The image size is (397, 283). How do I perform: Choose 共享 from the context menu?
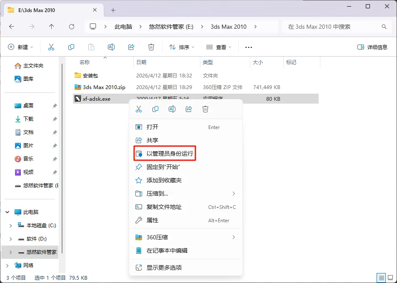coord(186,140)
